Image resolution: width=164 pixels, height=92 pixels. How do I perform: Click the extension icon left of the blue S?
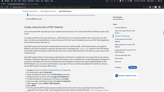pyautogui.click(x=150, y=7)
